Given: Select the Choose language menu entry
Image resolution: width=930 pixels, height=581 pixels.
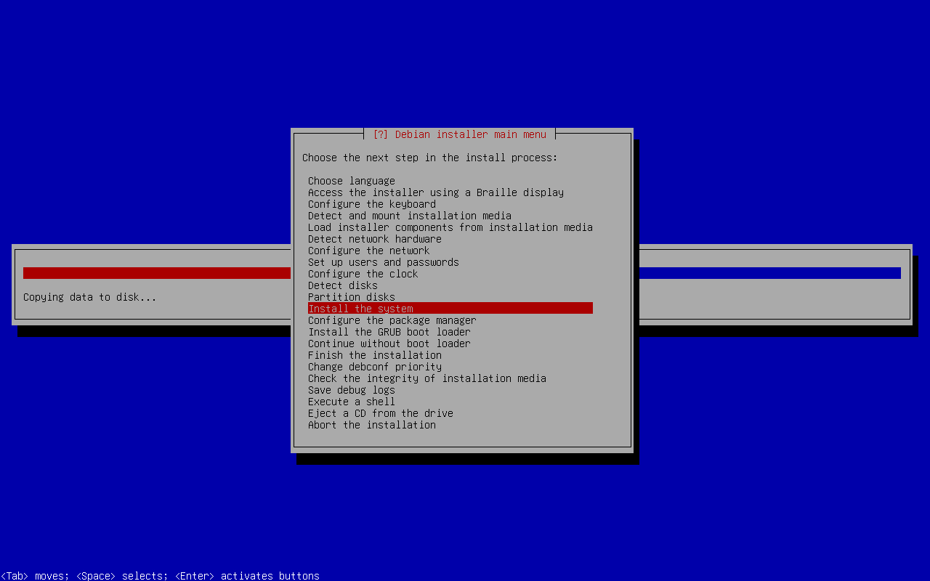Looking at the screenshot, I should (351, 181).
